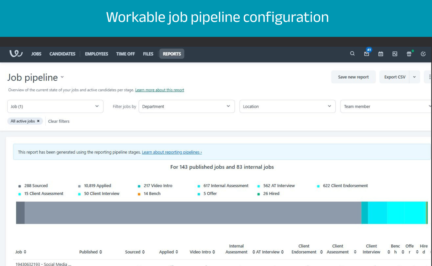The image size is (432, 266).
Task: Sort table by Video Intro column
Action: [214, 252]
